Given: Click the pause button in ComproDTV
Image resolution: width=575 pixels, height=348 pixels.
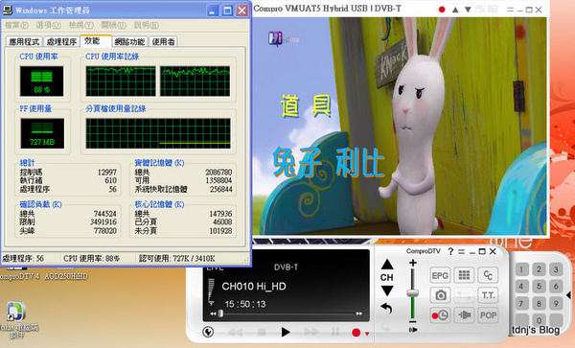Looking at the screenshot, I should tap(335, 333).
